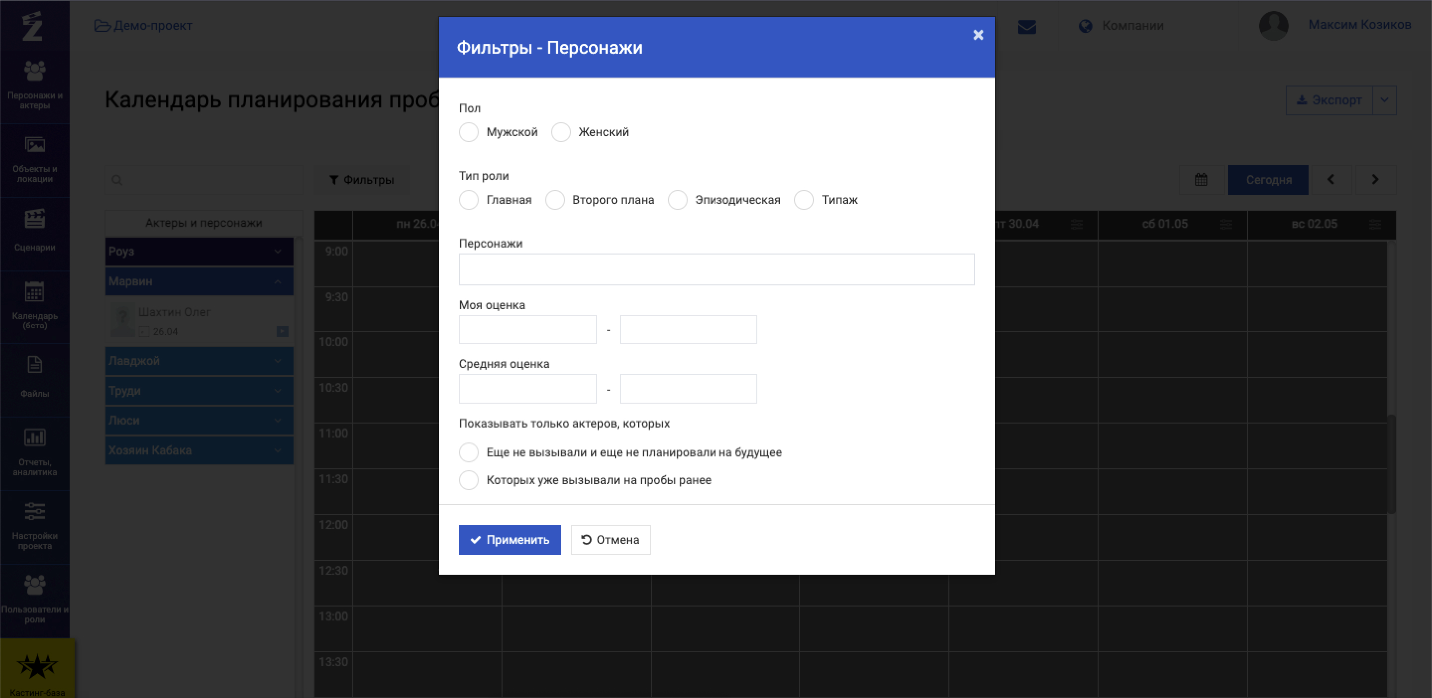Jump to Сегодня
Viewport: 1432px width, 698px height.
coord(1268,179)
